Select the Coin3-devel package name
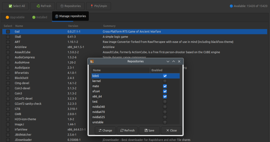 (x=22, y=88)
